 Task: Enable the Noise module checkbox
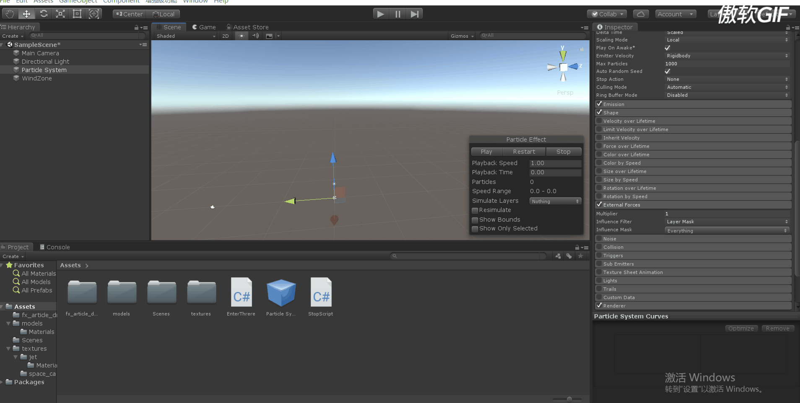[599, 238]
